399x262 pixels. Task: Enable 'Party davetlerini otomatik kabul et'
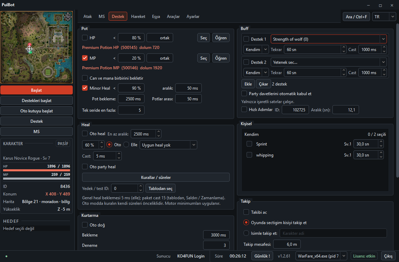[244, 94]
